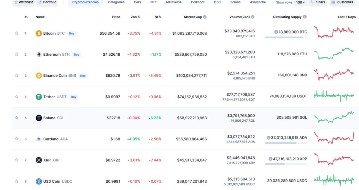Toggle the watchlist star for Cardano
This screenshot has width=359, height=190.
[17, 139]
